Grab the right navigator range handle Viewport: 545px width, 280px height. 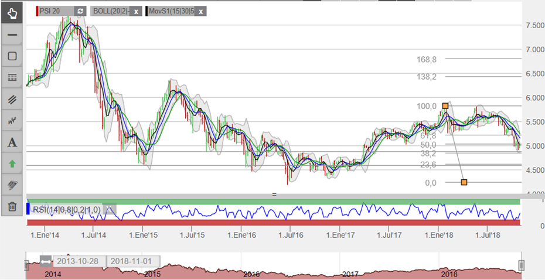[x=521, y=266]
